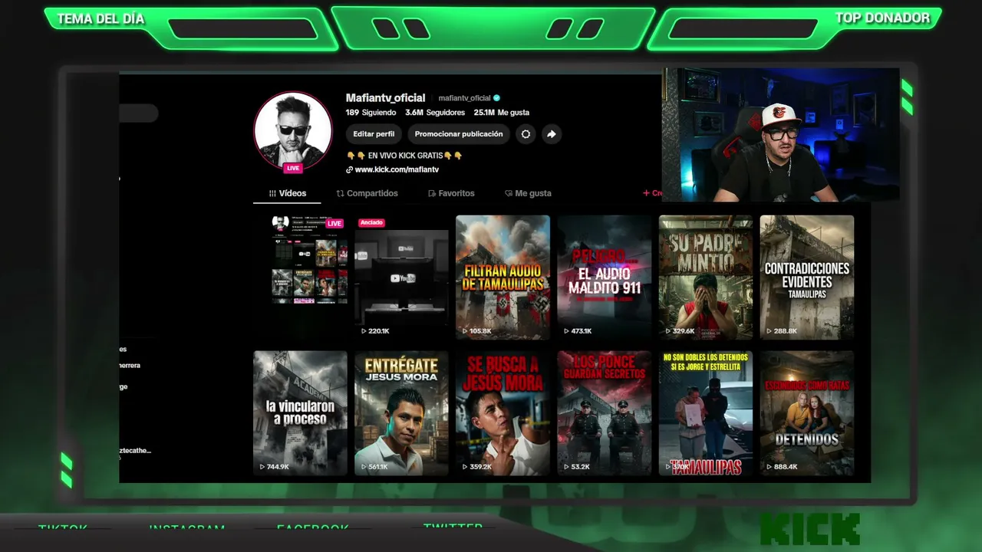Click the bookmark icon beside Favoritos
Screen dimensions: 982x552
(432, 194)
